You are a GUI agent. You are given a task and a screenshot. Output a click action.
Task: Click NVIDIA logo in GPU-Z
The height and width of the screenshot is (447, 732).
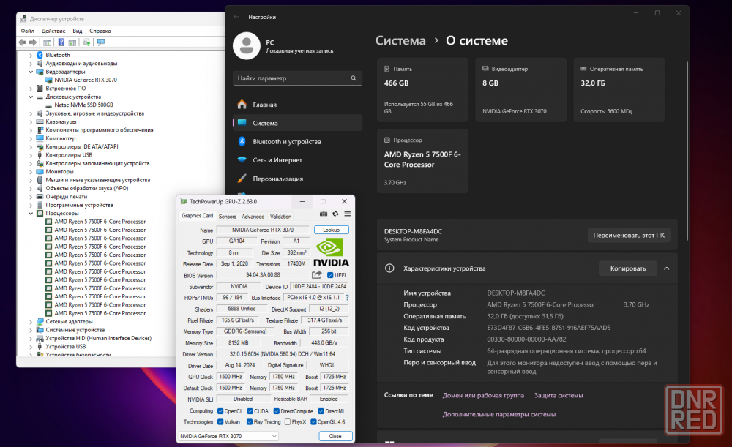coord(331,252)
